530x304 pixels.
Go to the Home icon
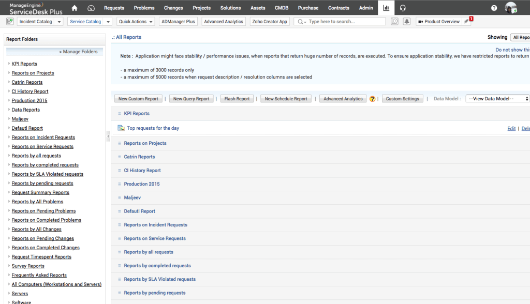click(75, 8)
